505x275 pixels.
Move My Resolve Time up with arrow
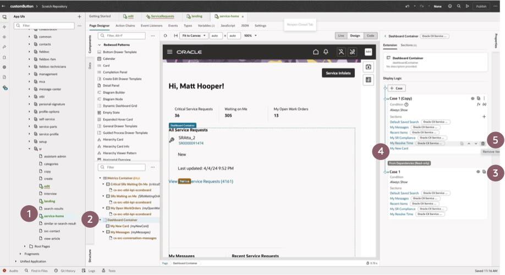pos(469,144)
